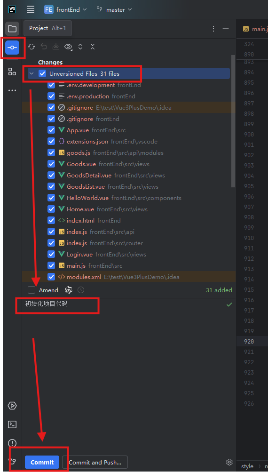The width and height of the screenshot is (268, 472).
Task: Open the Git tool window icon
Action: coord(12,461)
